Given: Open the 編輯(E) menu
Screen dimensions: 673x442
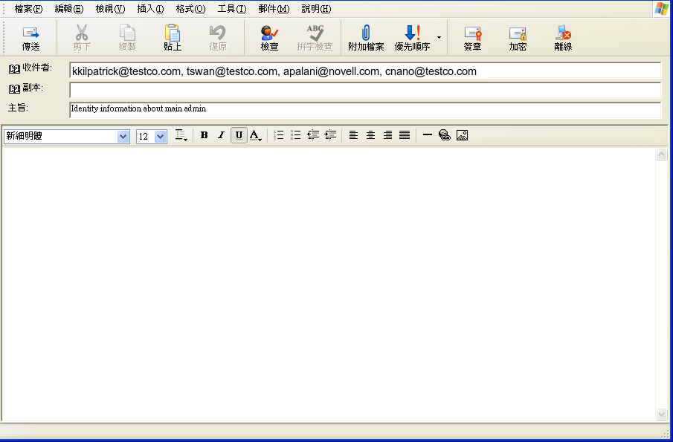Looking at the screenshot, I should click(x=69, y=9).
